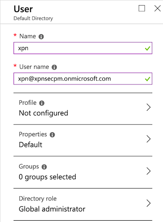Click the Groups info icon

point(44,167)
